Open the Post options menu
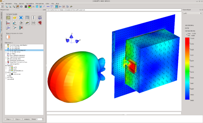The width and height of the screenshot is (203, 123). click(x=40, y=3)
